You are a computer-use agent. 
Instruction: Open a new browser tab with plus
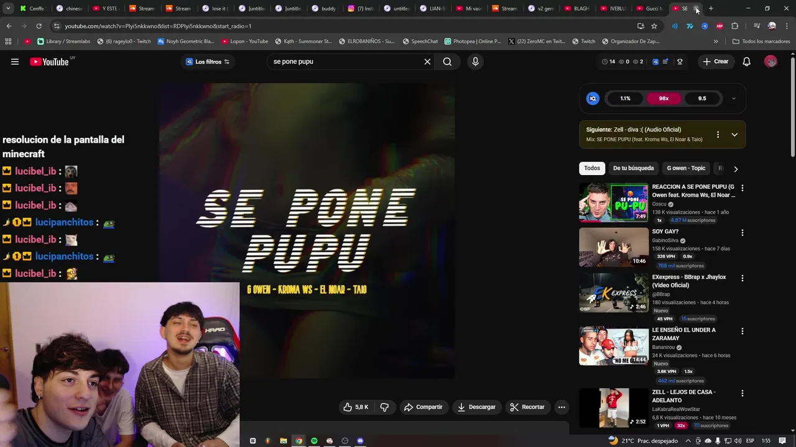pos(711,8)
